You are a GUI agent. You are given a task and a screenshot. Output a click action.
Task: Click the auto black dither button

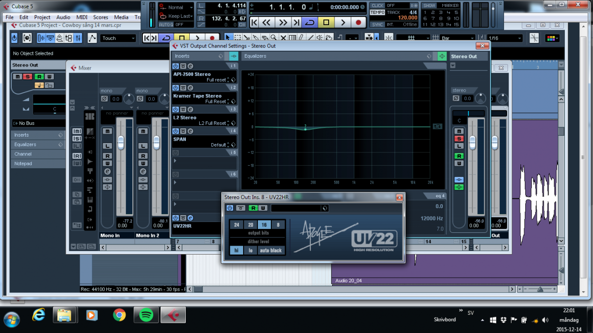(271, 250)
